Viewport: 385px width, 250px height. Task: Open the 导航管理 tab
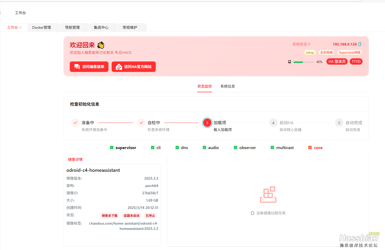(74, 27)
